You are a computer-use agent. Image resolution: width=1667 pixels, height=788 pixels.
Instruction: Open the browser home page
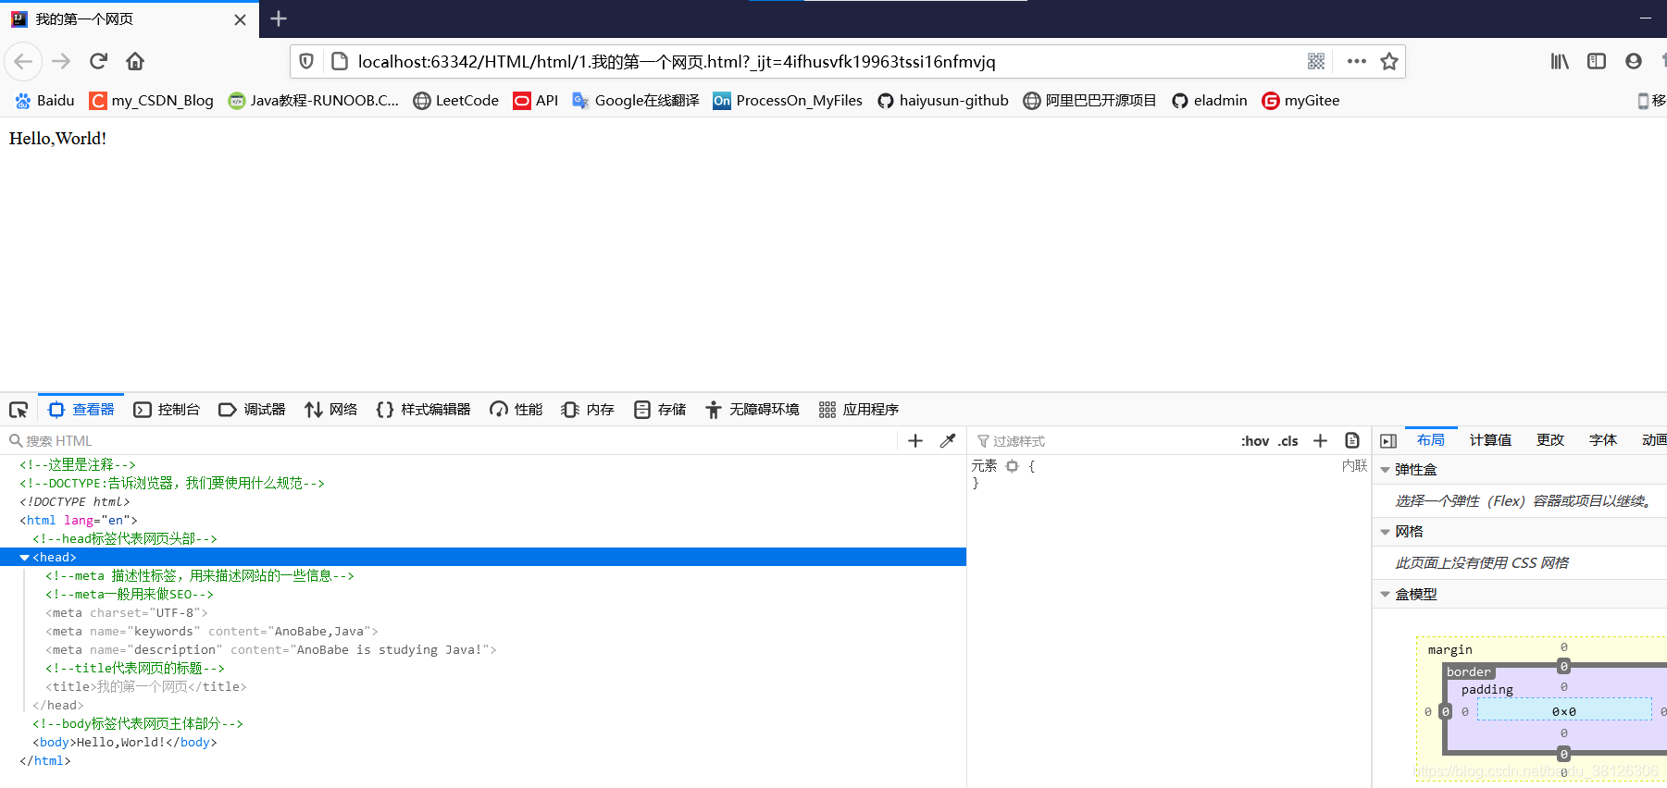[x=135, y=61]
